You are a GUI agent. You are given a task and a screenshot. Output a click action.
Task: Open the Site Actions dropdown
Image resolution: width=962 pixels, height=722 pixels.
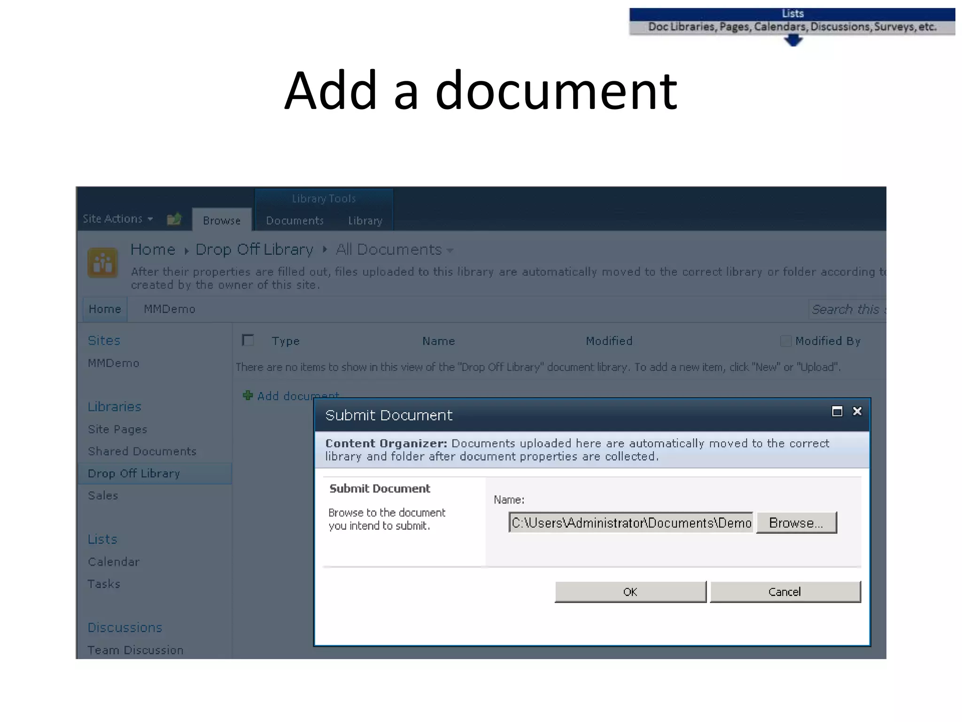[x=118, y=219]
